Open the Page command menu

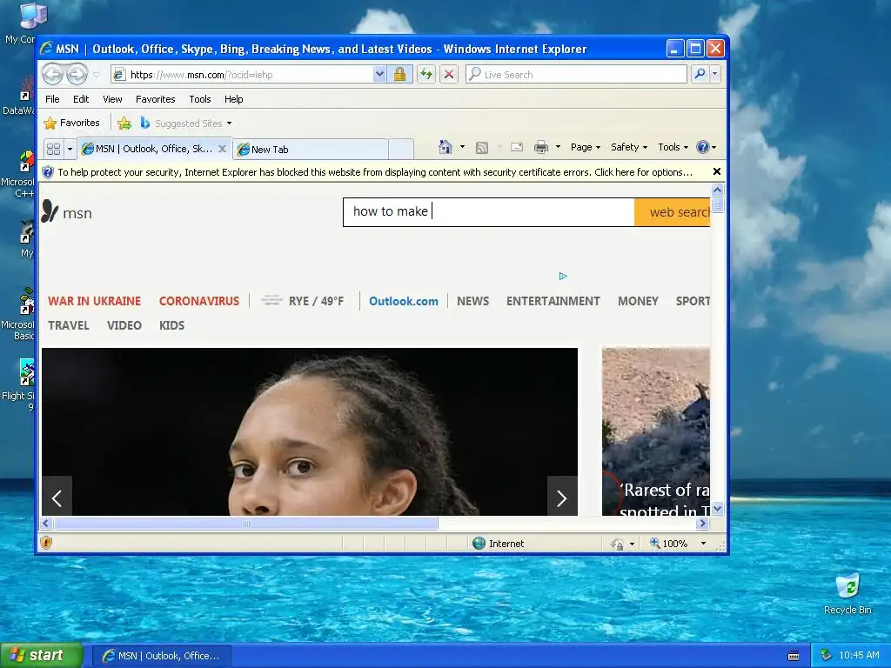tap(586, 147)
